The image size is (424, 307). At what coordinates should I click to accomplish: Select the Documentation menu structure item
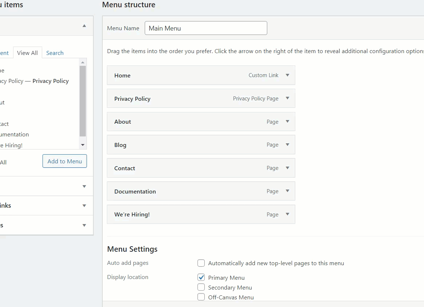pyautogui.click(x=201, y=191)
